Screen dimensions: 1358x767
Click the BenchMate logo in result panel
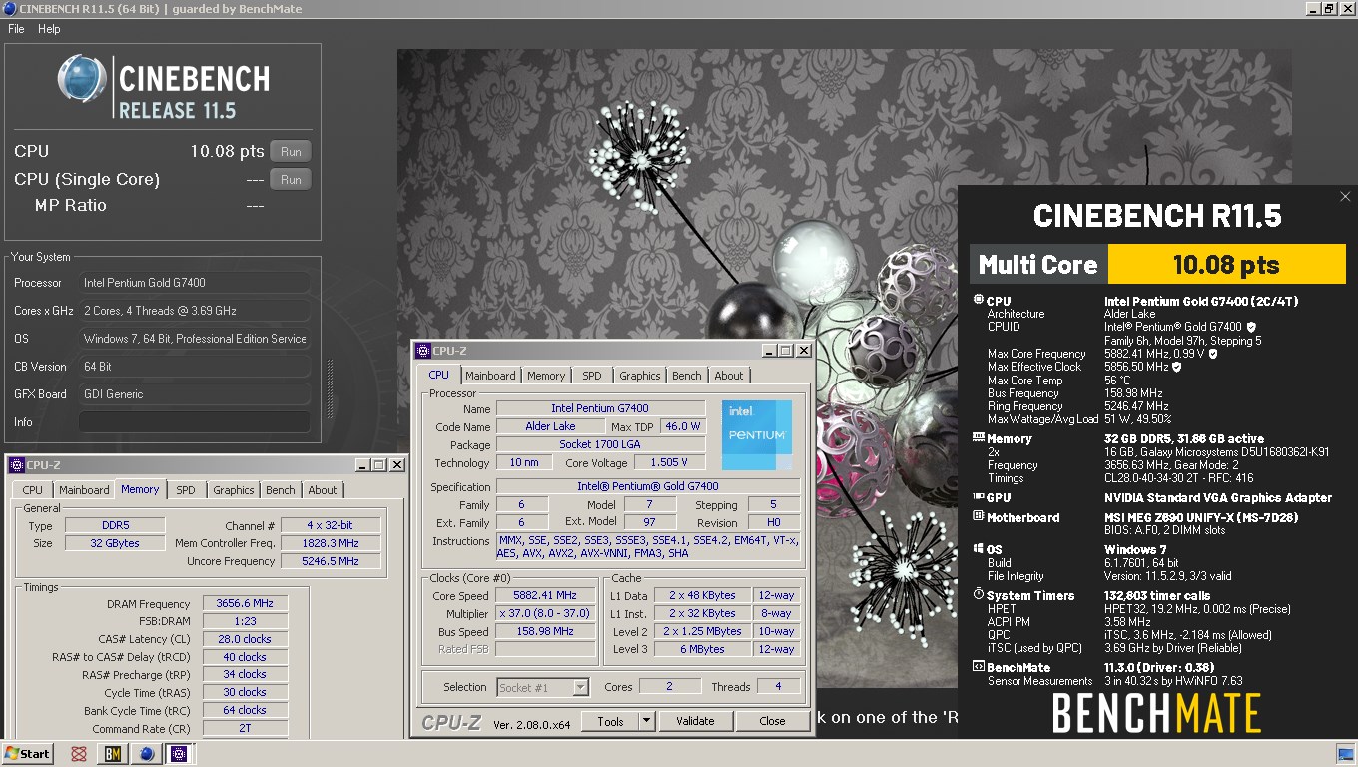tap(1156, 713)
